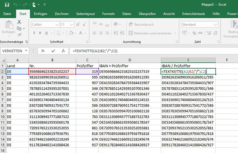Image resolution: width=238 pixels, height=153 pixels.
Task: Cancel formula entry with X
Action: (x=43, y=51)
